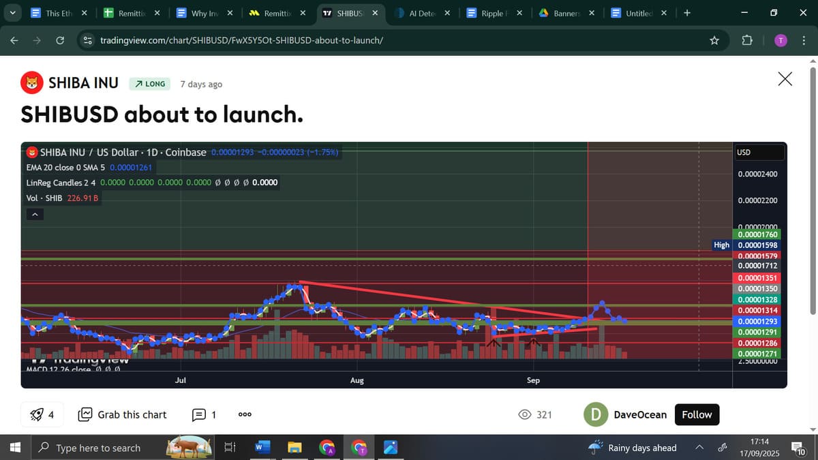The image size is (818, 460).
Task: Open the browser extensions puzzle icon
Action: 747,40
